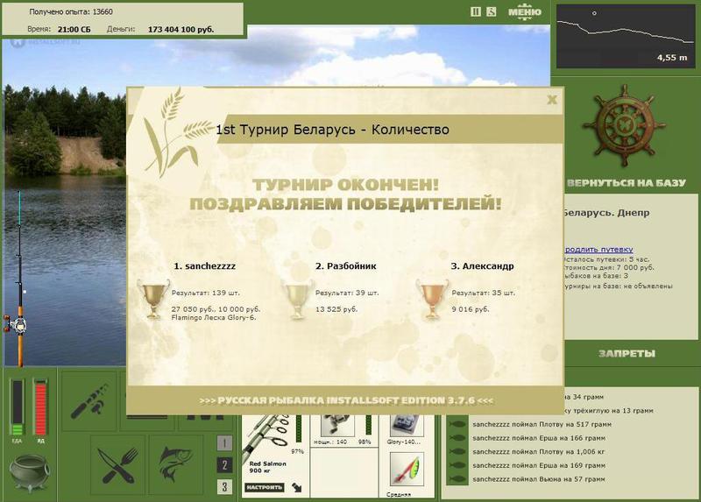Image resolution: width=701 pixels, height=502 pixels.
Task: Click the silver trophy for Разбойник
Action: click(297, 299)
